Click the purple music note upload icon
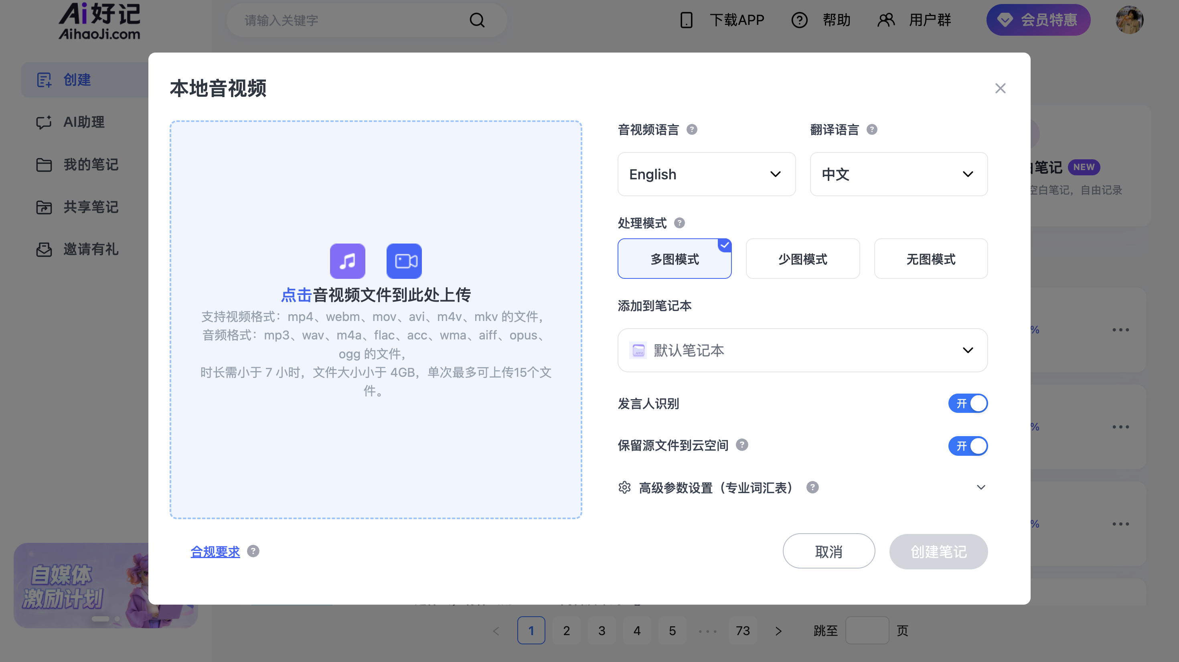This screenshot has height=662, width=1179. (x=347, y=261)
